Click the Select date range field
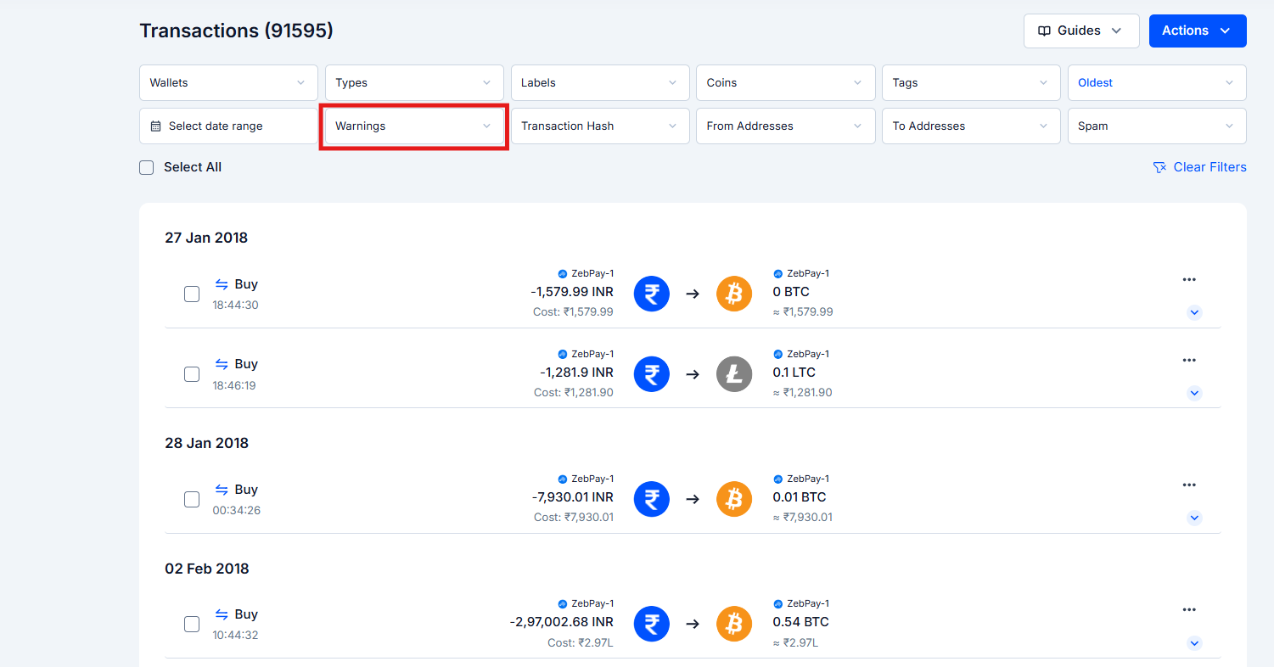 point(228,126)
